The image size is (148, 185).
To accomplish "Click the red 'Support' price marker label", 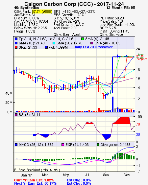I will tap(141, 59).
